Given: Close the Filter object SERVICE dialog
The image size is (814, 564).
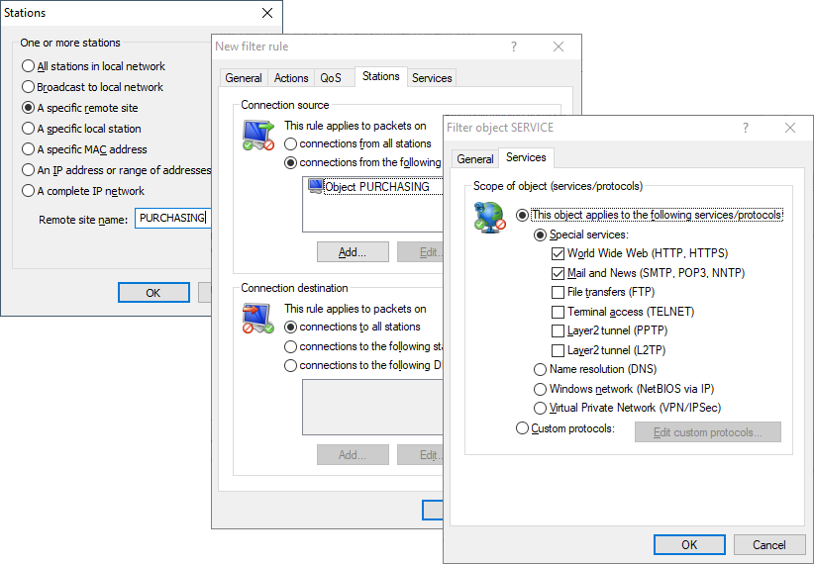Looking at the screenshot, I should click(x=790, y=128).
